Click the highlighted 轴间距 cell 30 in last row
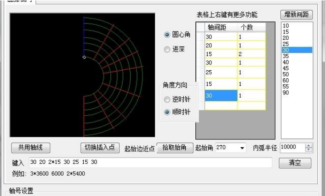The height and width of the screenshot is (196, 325). [221, 95]
